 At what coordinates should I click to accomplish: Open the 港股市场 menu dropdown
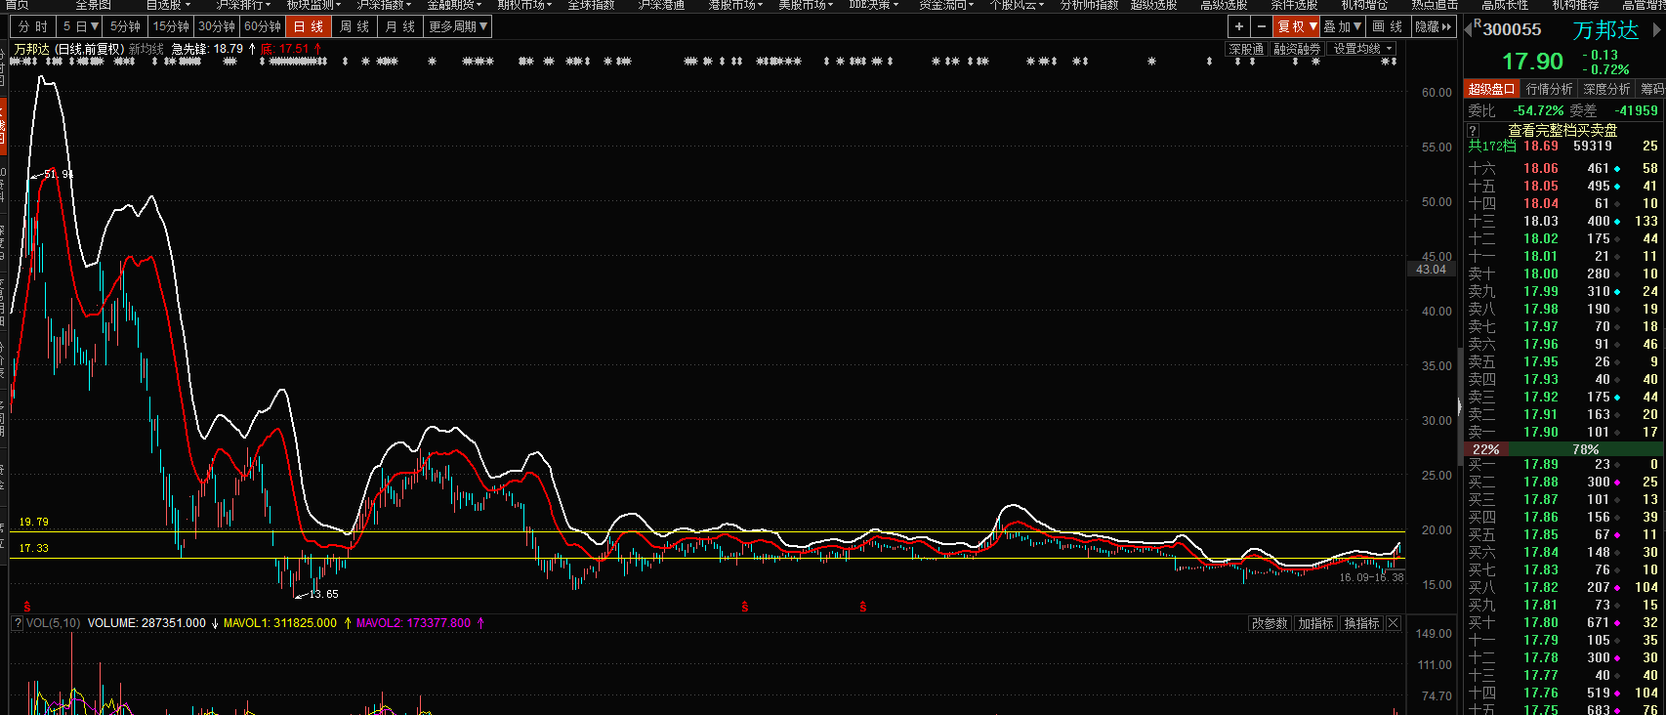coord(735,5)
